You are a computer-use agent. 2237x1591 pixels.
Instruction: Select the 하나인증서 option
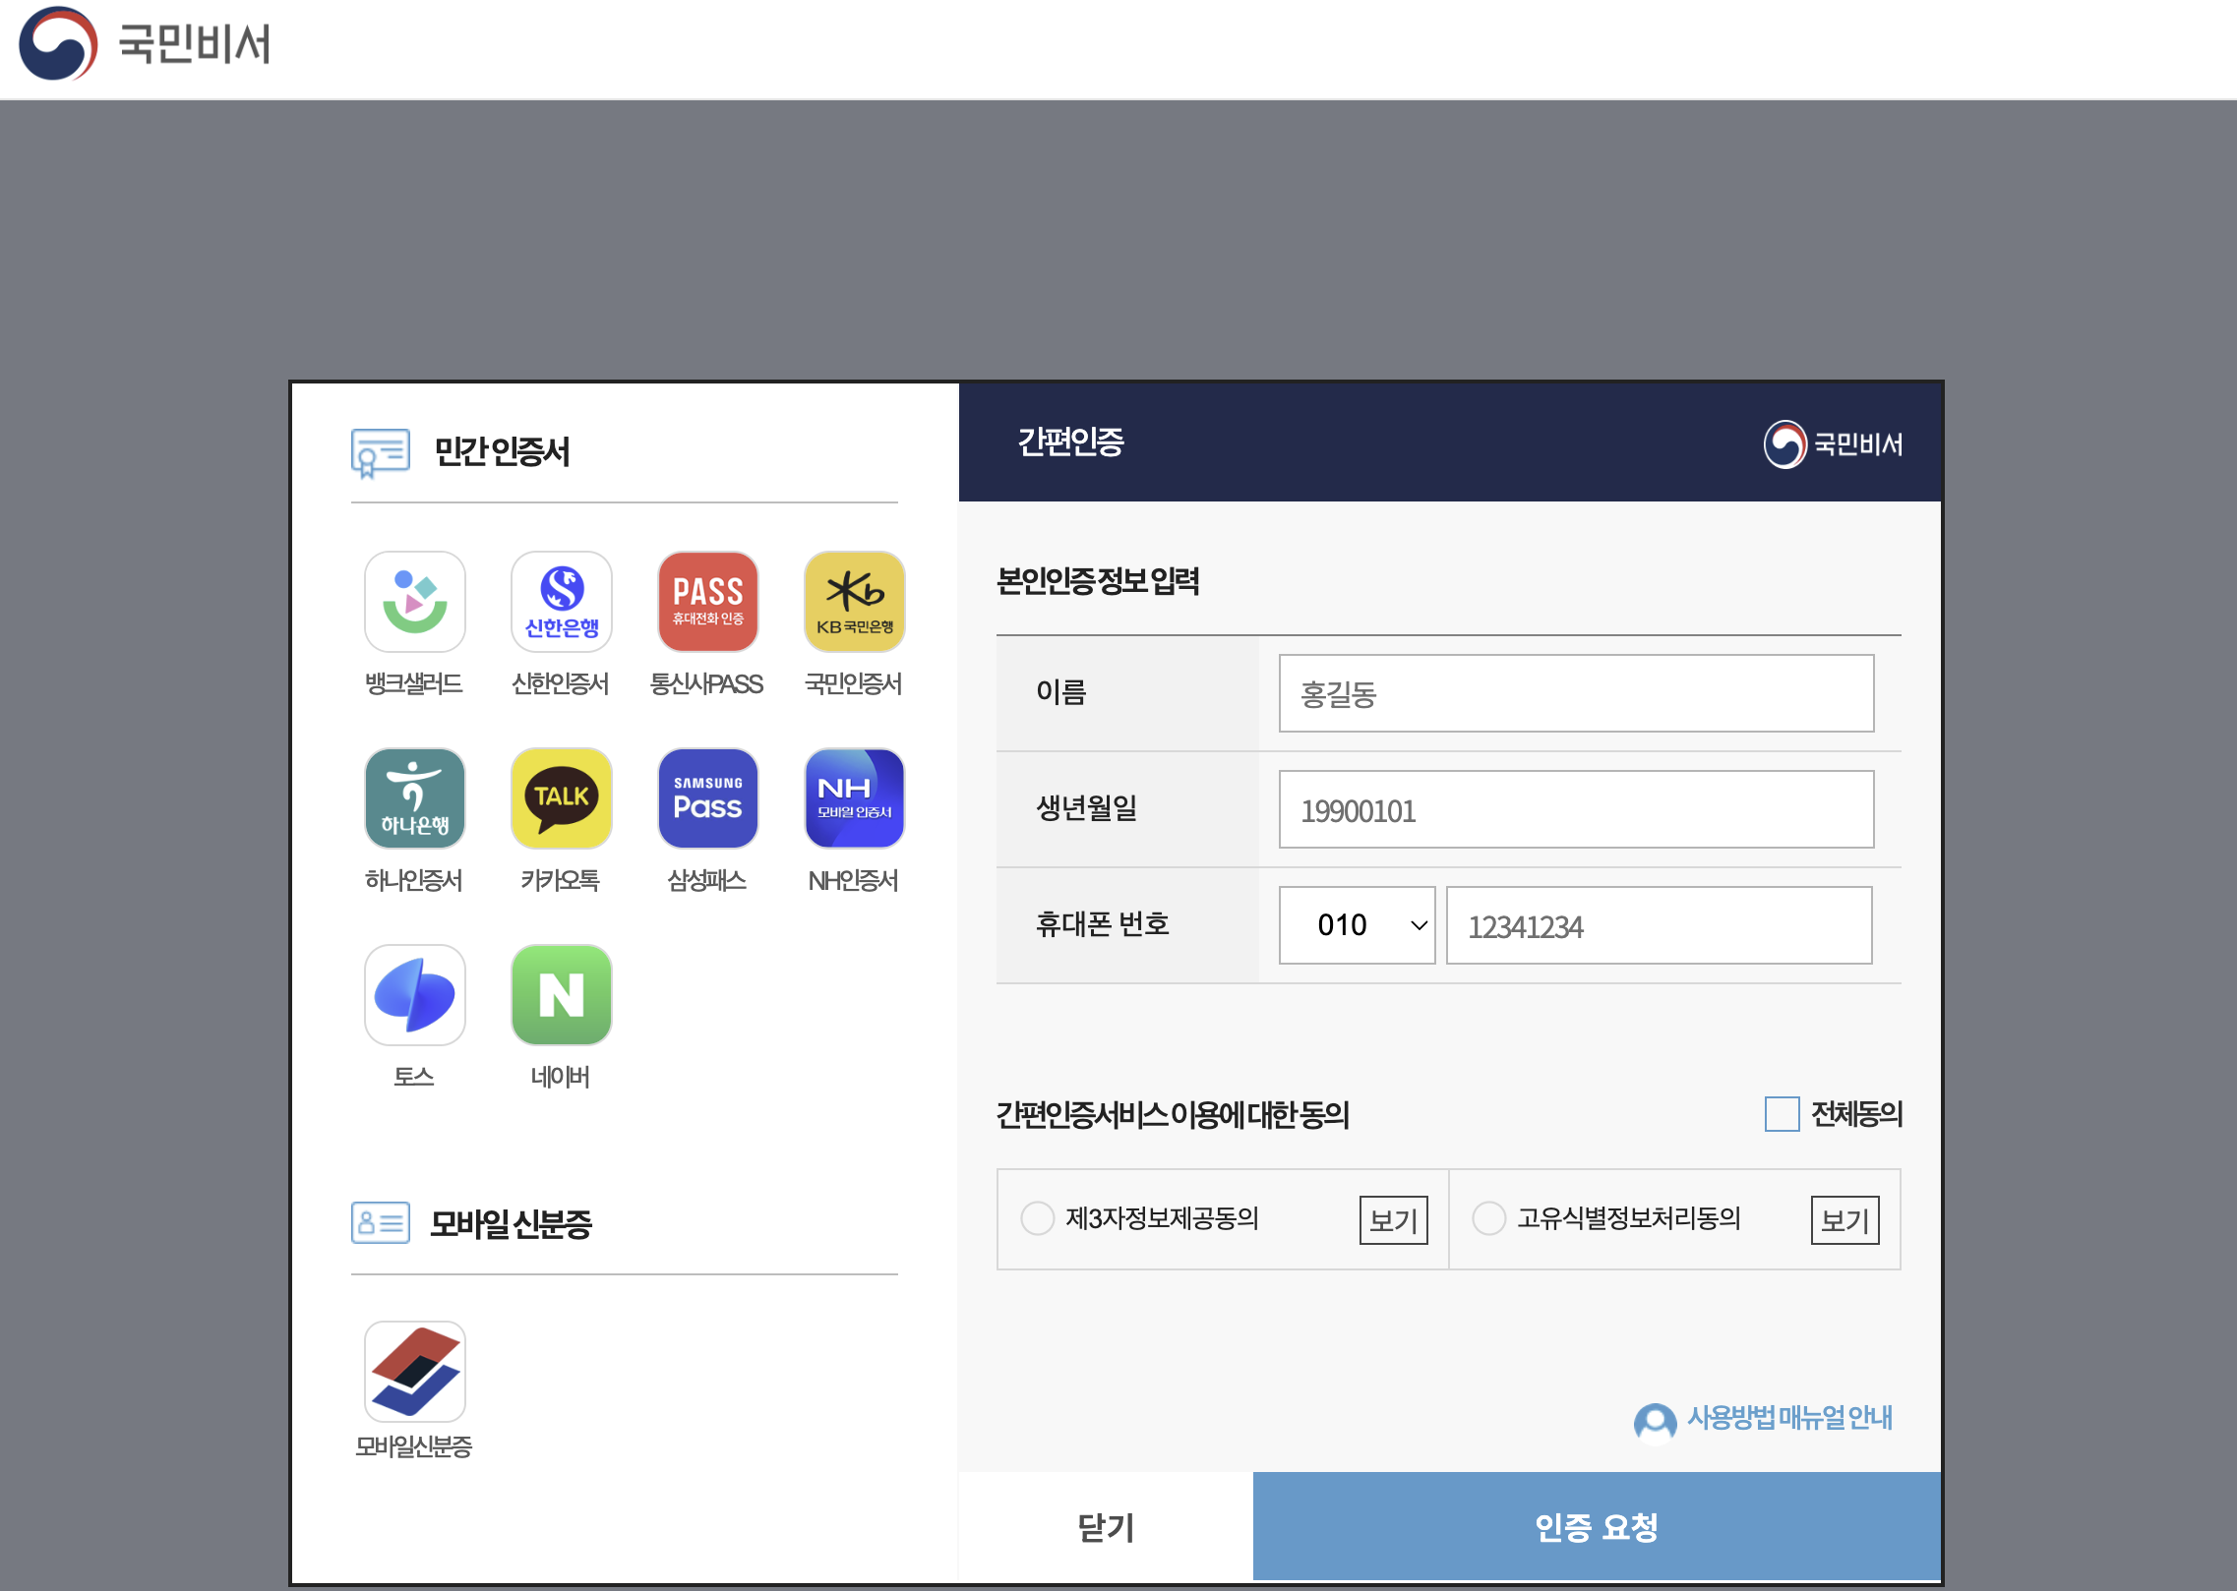[414, 798]
